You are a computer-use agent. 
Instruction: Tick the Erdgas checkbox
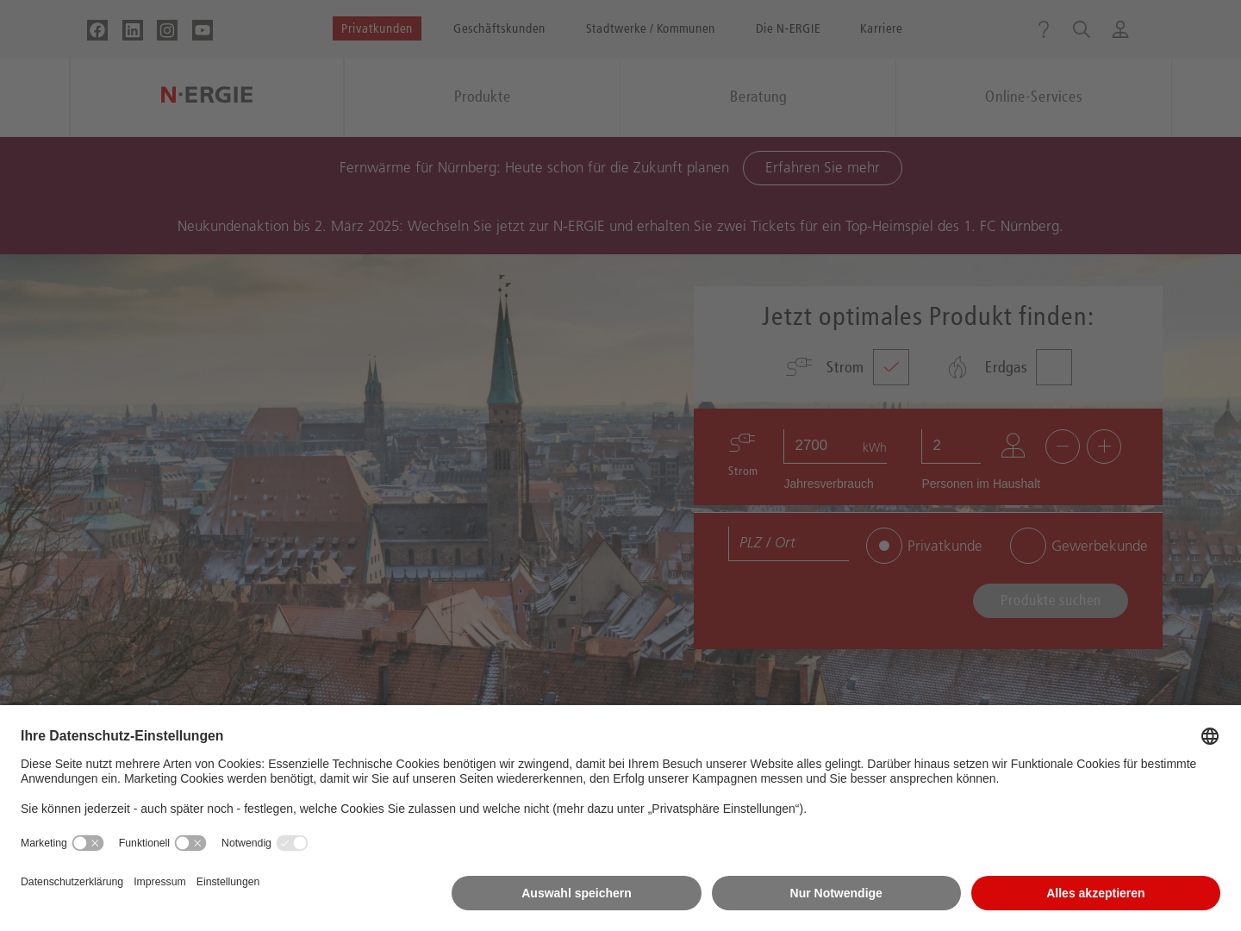pyautogui.click(x=1054, y=367)
